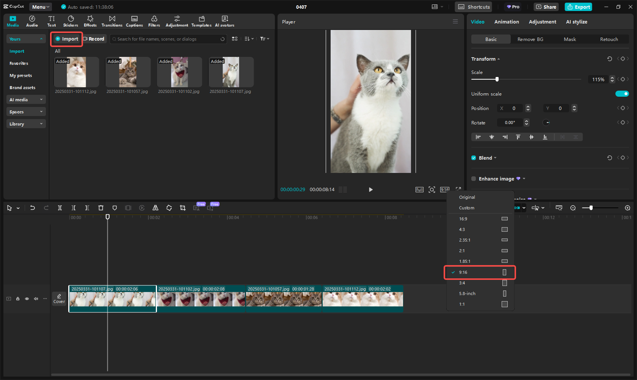Click the Import button
Screen dimensions: 637x380
(67, 39)
